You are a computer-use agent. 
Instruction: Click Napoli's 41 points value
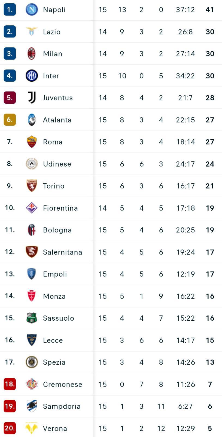pos(210,10)
